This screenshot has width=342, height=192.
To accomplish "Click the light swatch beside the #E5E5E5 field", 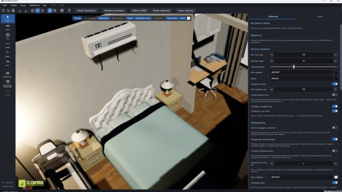I will pyautogui.click(x=336, y=177).
